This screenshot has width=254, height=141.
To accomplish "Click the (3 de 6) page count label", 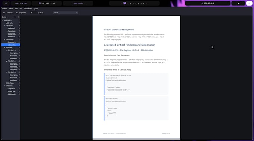I will 40,13.
